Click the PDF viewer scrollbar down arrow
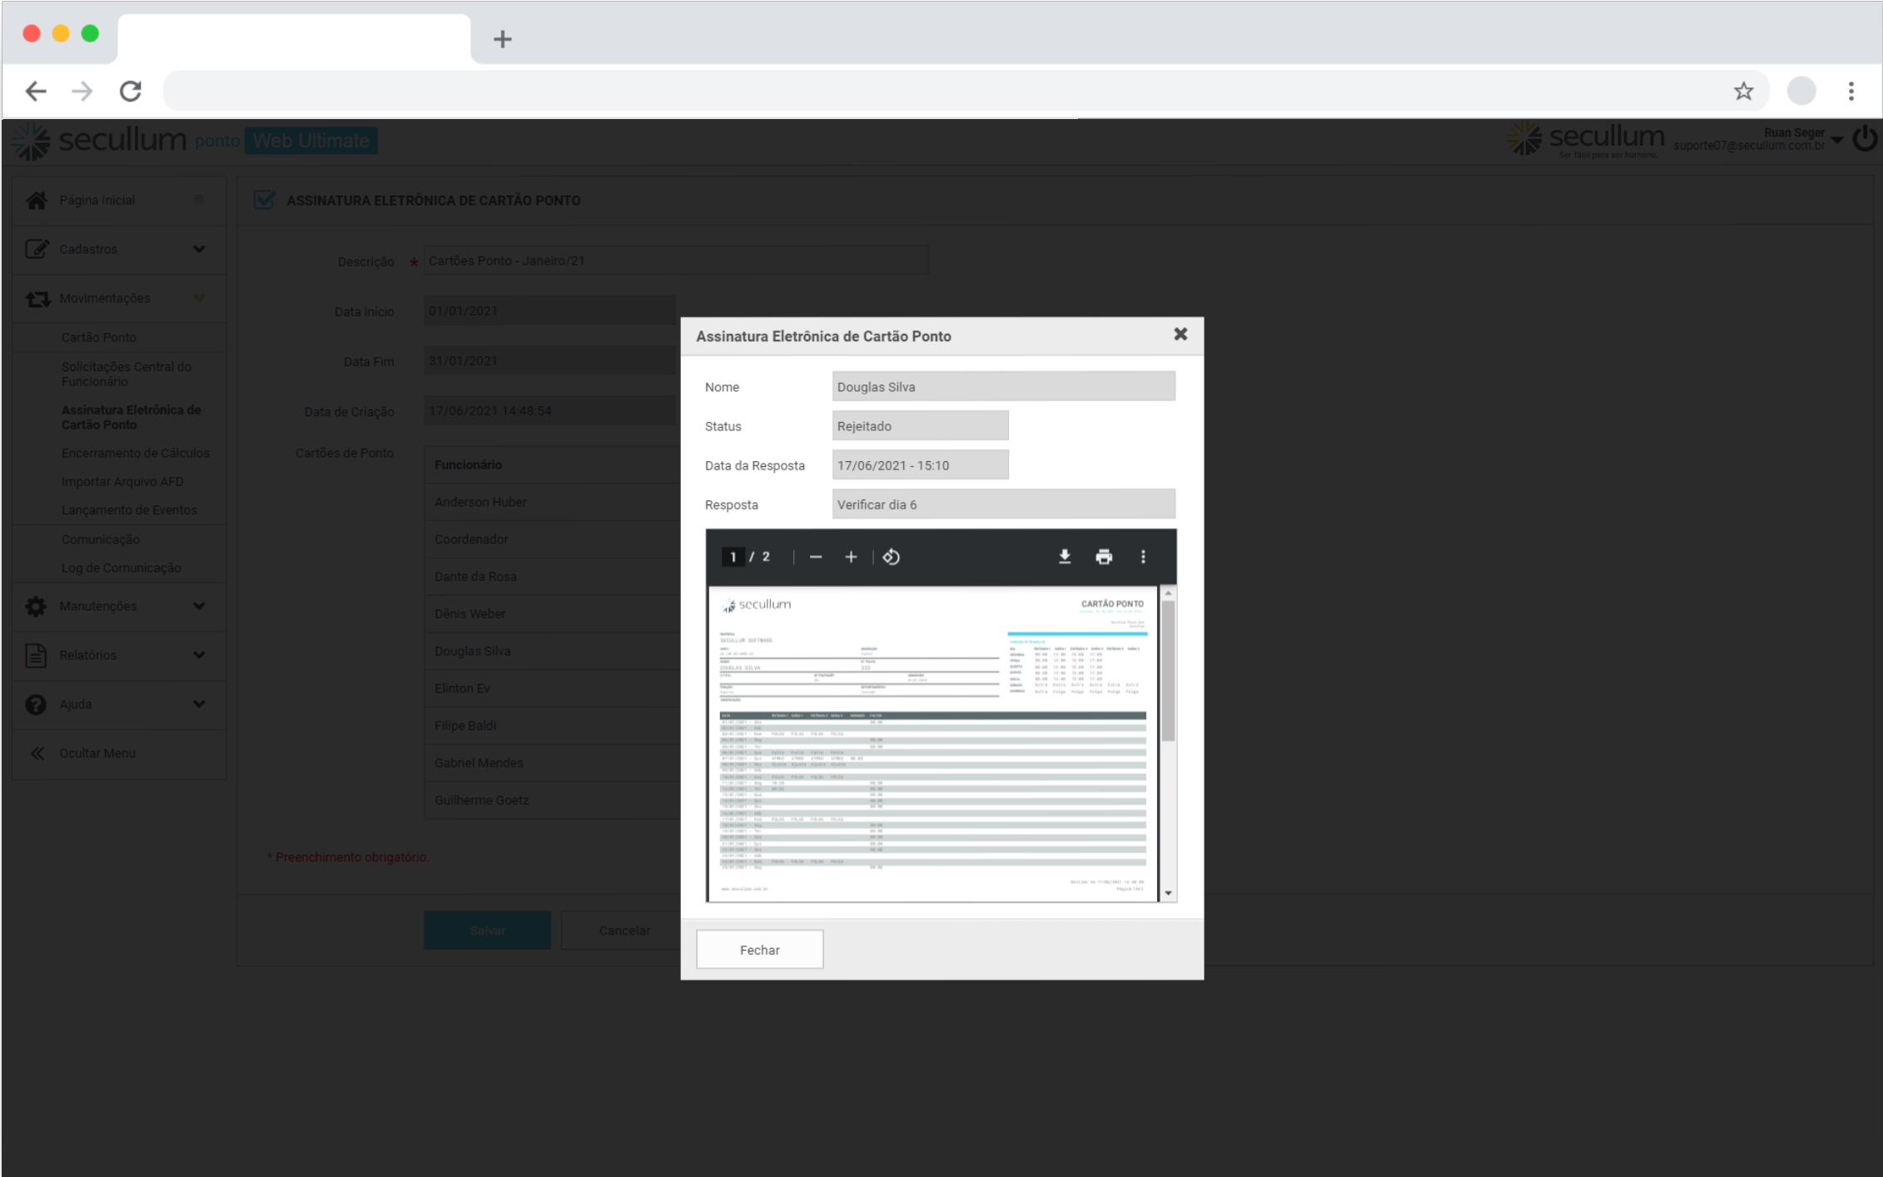Viewport: 1883px width, 1177px height. [1168, 893]
